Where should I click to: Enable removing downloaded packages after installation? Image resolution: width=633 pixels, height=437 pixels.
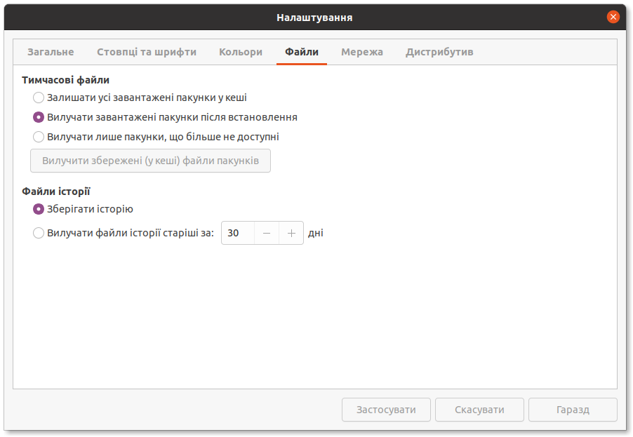(39, 117)
